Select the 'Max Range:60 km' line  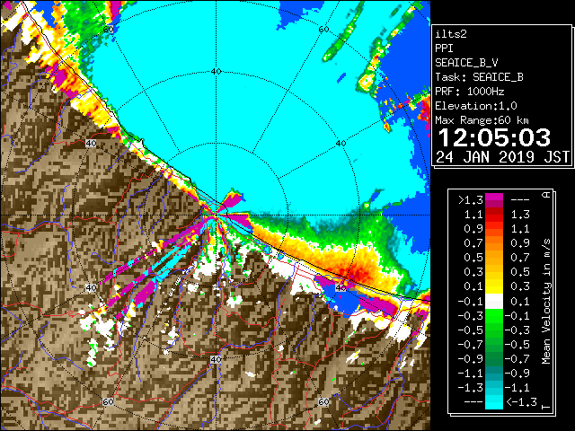click(x=482, y=120)
